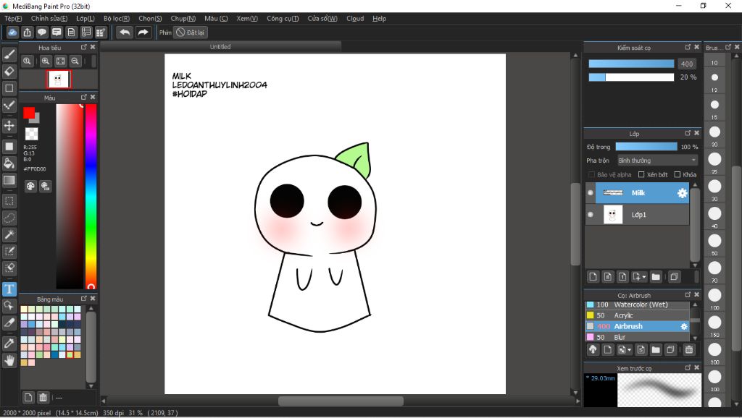Select the Text tool
This screenshot has height=418, width=742.
[x=9, y=289]
